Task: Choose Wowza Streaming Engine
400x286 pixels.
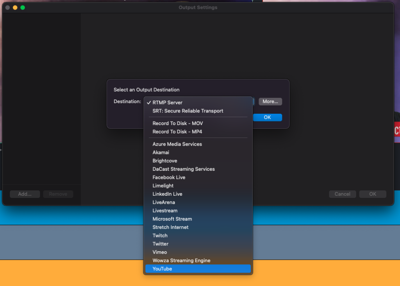Action: [198, 261]
